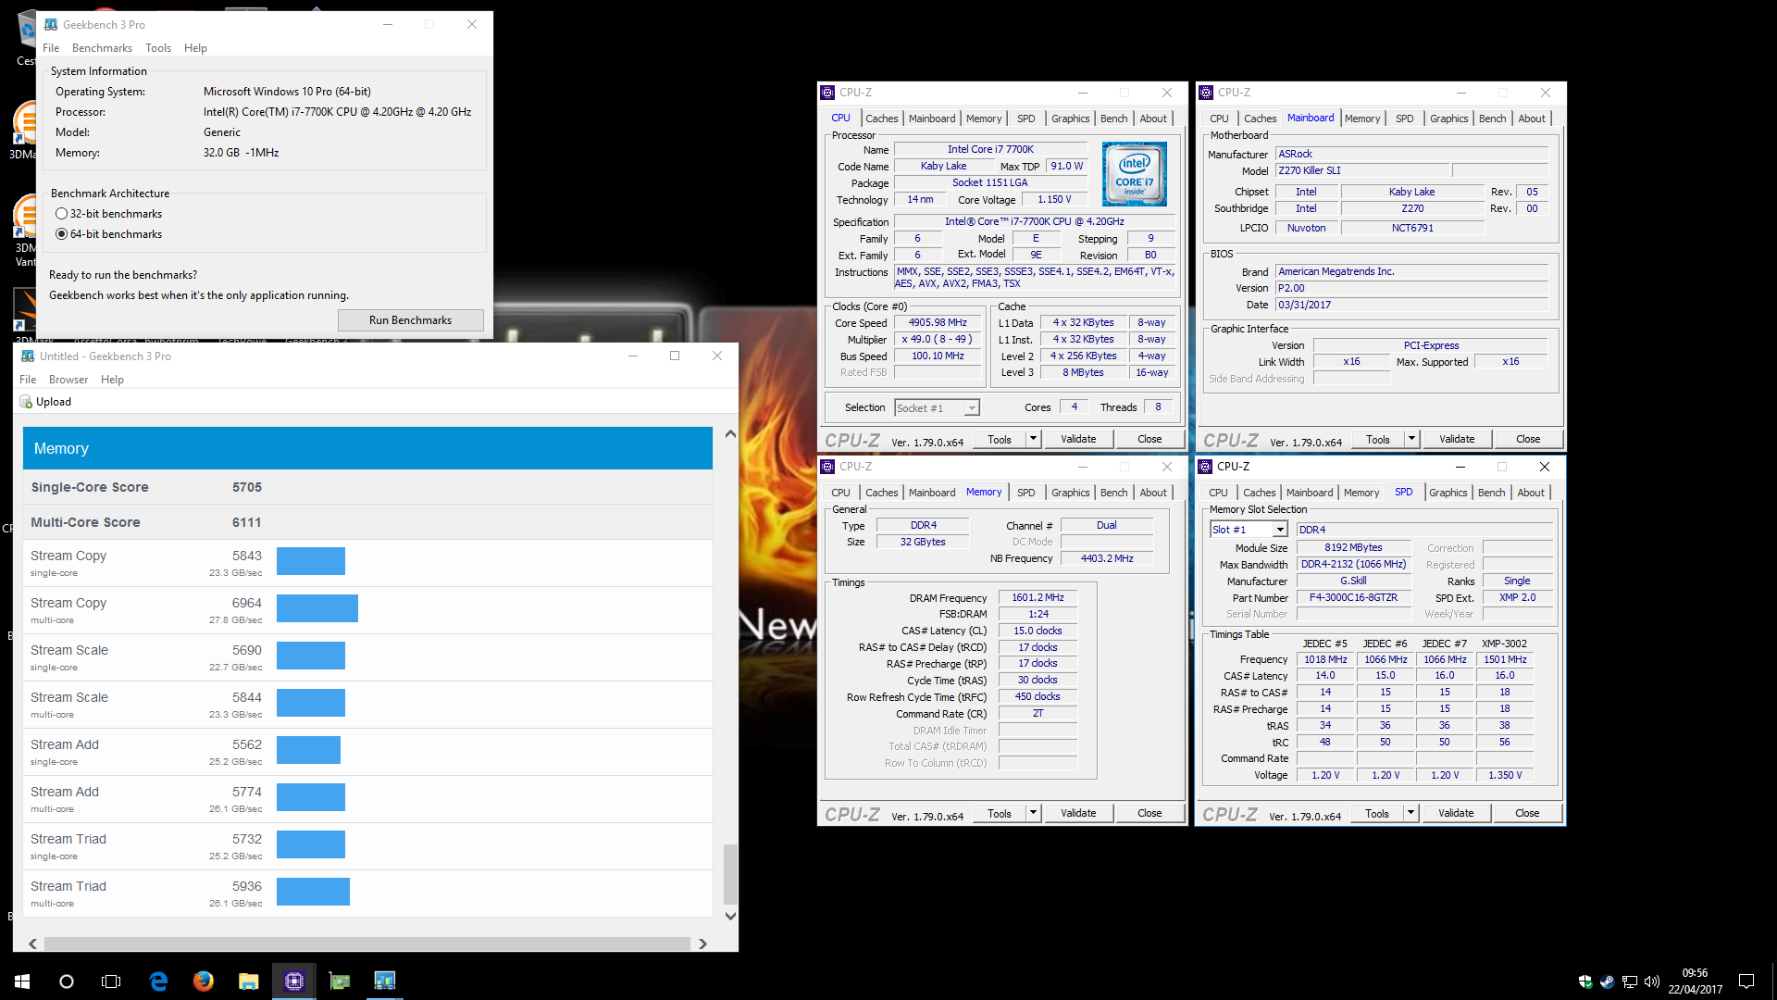Launch Firefox from taskbar
This screenshot has height=1000, width=1777.
204,981
